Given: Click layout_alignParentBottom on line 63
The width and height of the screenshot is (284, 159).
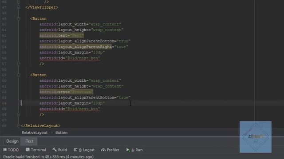Looking at the screenshot, I should [x=85, y=98].
